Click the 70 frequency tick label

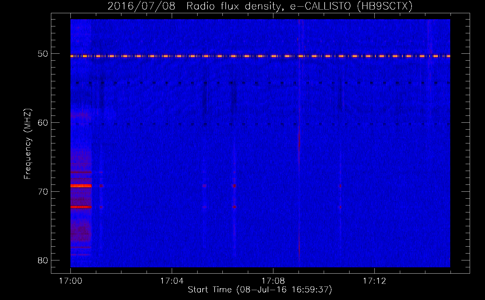coord(43,191)
